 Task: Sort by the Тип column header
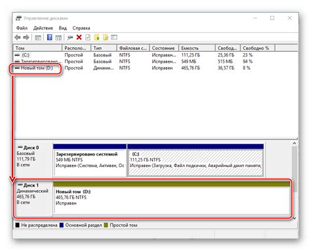[104, 48]
